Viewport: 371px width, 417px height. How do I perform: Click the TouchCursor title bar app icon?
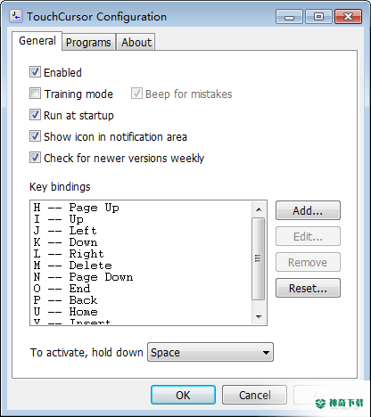pos(15,16)
